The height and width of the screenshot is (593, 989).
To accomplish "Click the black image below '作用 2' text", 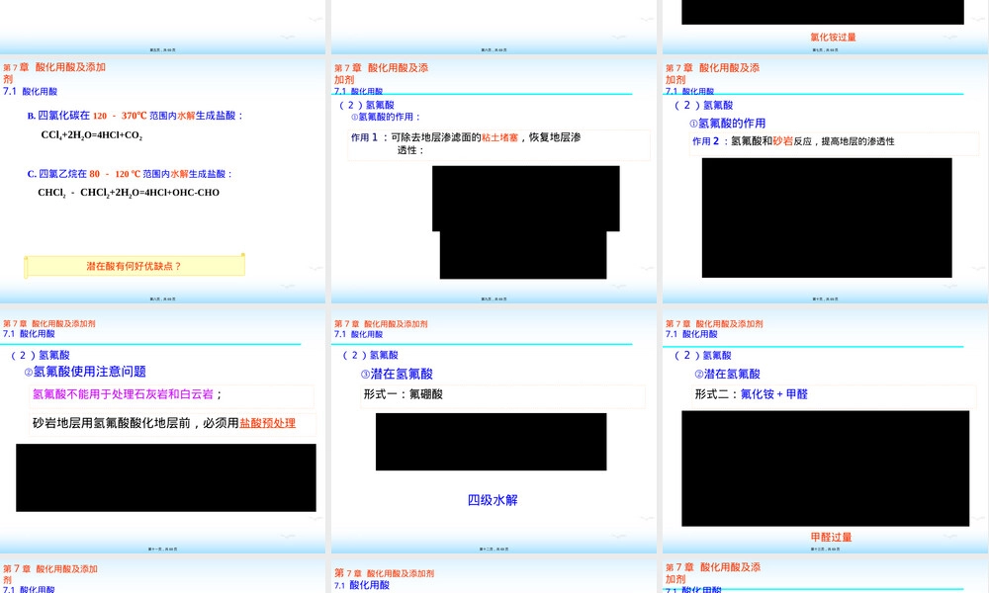I will (x=827, y=217).
